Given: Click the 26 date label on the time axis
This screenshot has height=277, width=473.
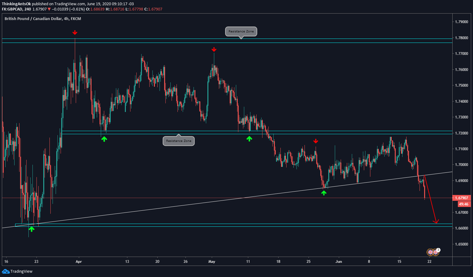Looking at the screenshot, I should 185,262.
